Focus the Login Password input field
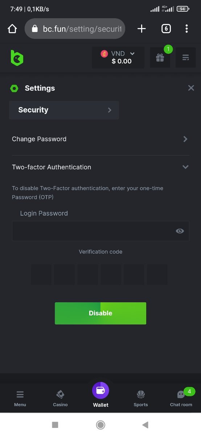 click(x=100, y=231)
